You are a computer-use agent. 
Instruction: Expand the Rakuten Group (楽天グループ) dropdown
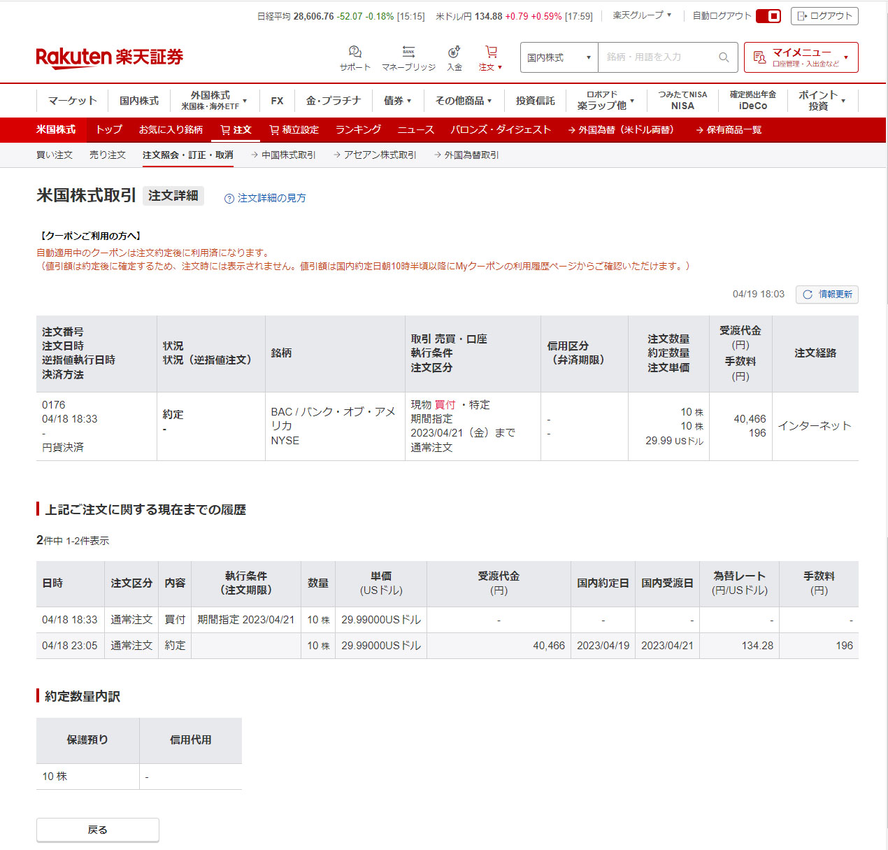(642, 15)
